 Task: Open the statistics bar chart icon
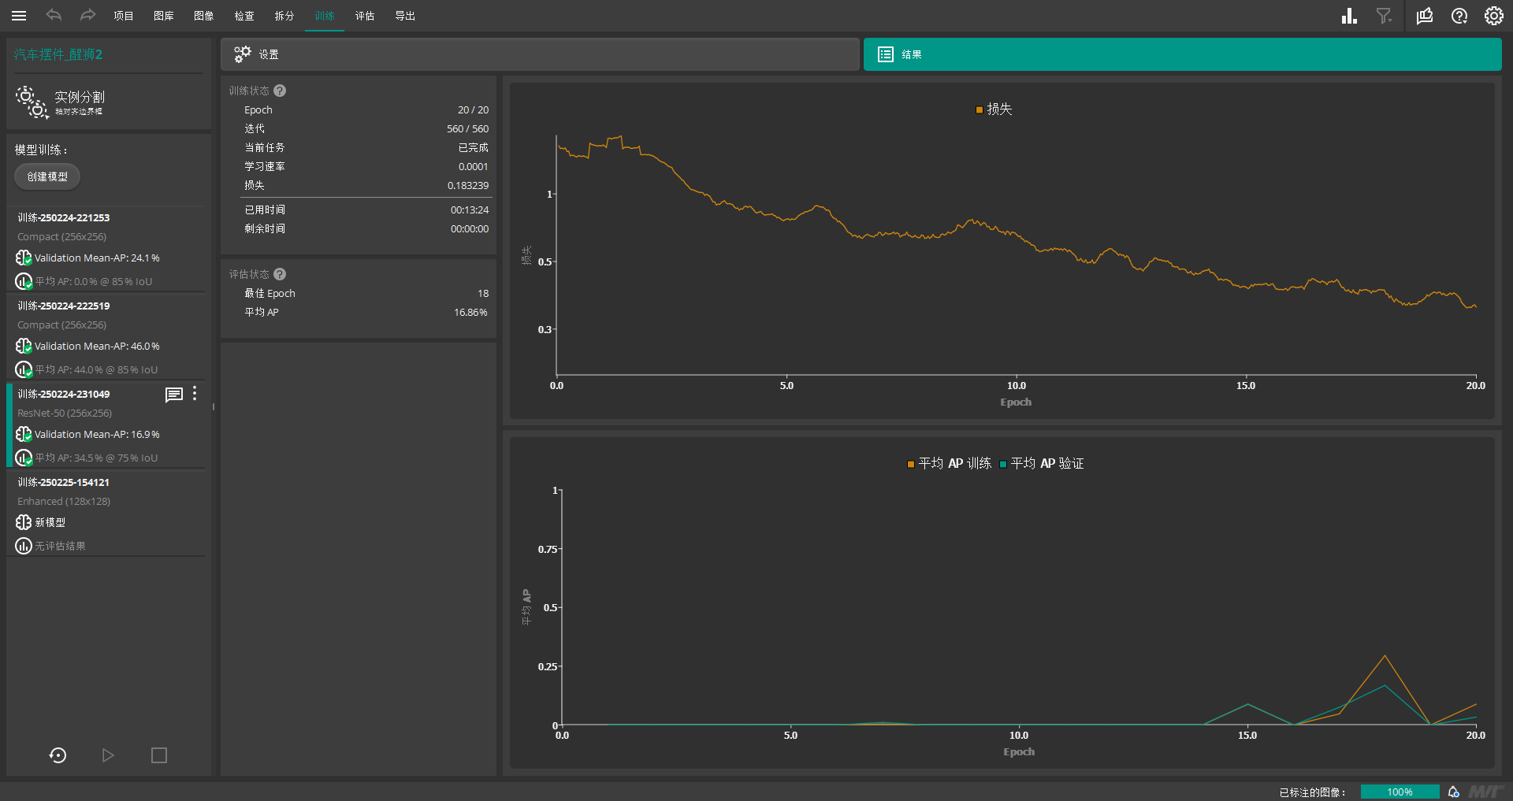point(1349,16)
